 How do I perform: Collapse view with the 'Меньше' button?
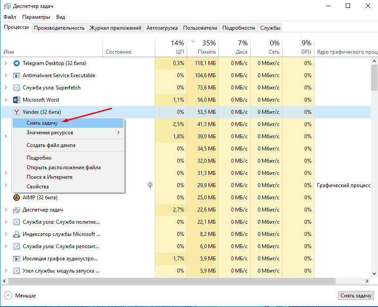pos(20,296)
